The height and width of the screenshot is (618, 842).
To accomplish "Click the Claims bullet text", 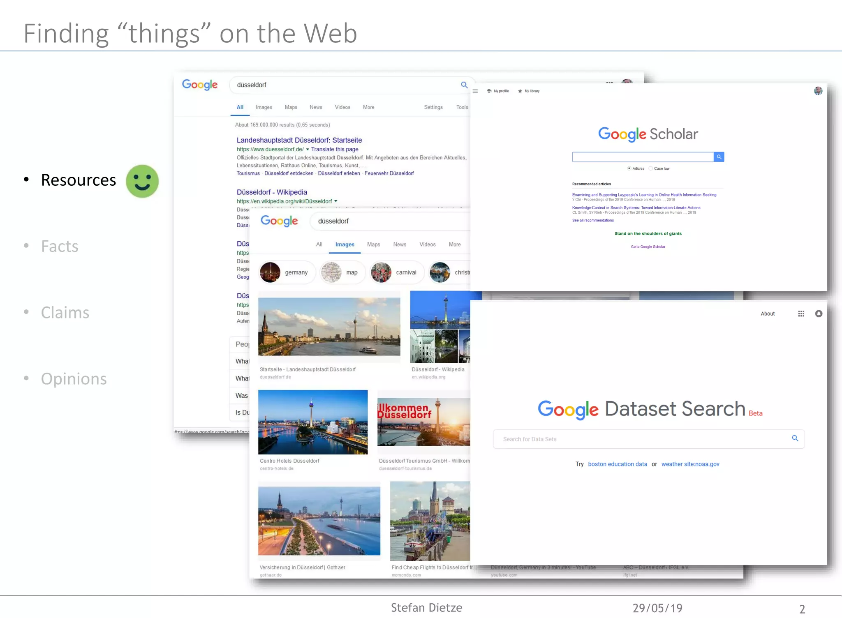I will pyautogui.click(x=65, y=313).
